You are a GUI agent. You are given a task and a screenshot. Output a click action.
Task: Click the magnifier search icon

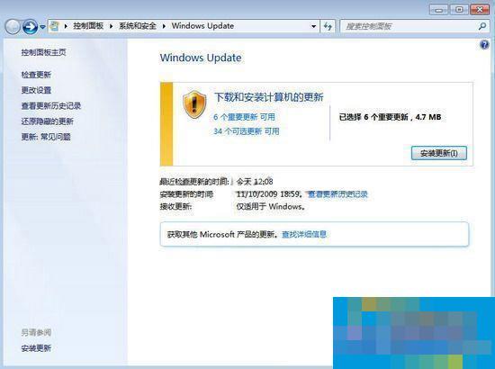(x=482, y=26)
